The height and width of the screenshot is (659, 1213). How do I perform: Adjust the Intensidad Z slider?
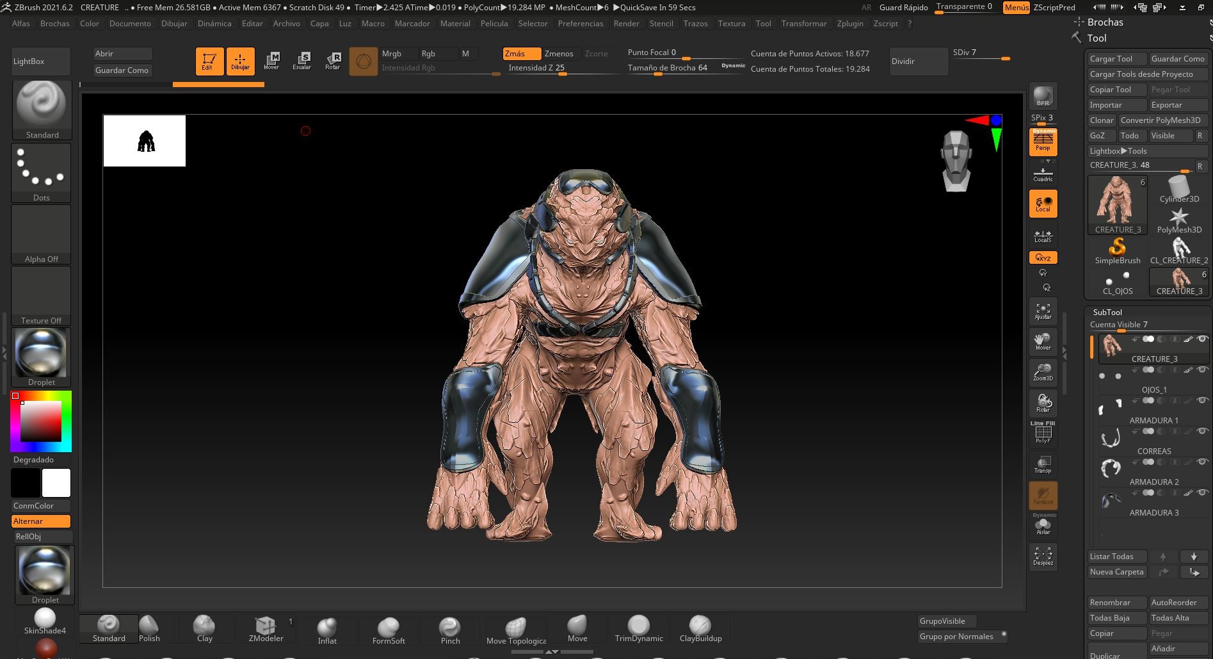(562, 69)
